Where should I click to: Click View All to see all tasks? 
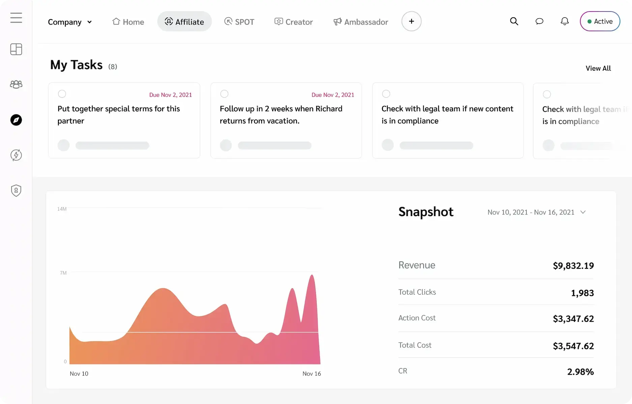coord(598,68)
